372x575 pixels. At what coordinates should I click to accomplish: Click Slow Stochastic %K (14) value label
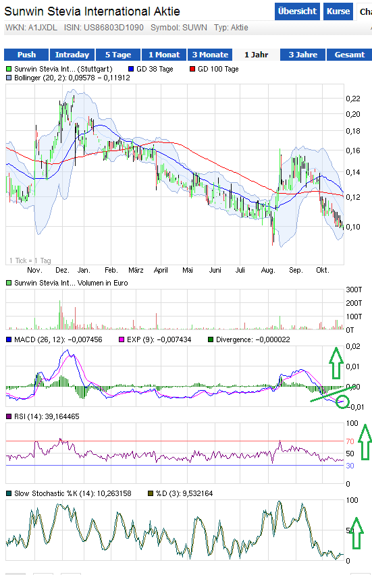tap(73, 493)
